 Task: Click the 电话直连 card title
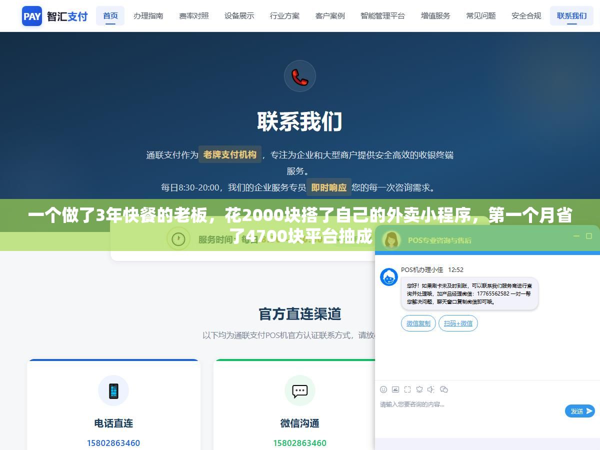click(113, 423)
